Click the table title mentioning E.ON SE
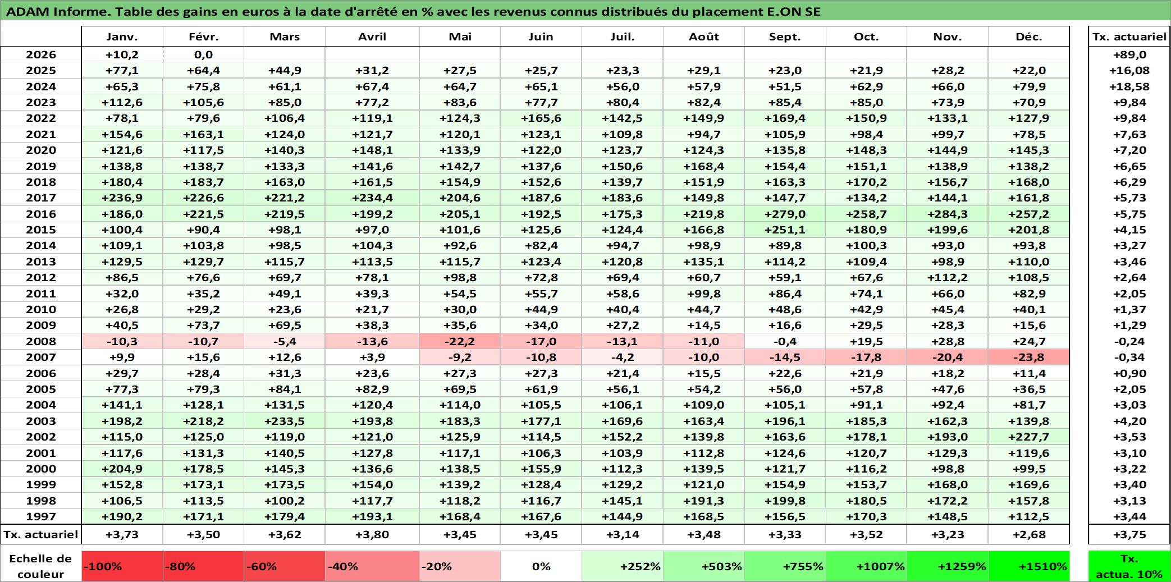 413,12
